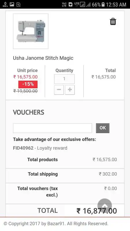The width and height of the screenshot is (130, 231).
Task: Tap the scroll-to-top arrow button
Action: tap(105, 206)
